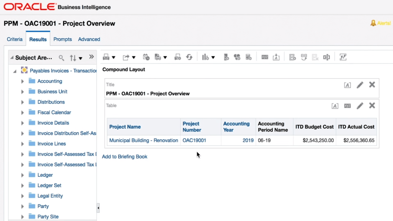Click the Import formatting icon
This screenshot has width=393, height=221.
pos(276,57)
